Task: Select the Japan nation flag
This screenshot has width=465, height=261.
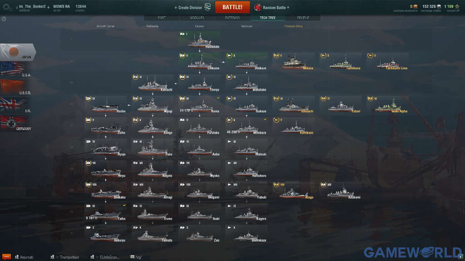Action: (x=18, y=52)
